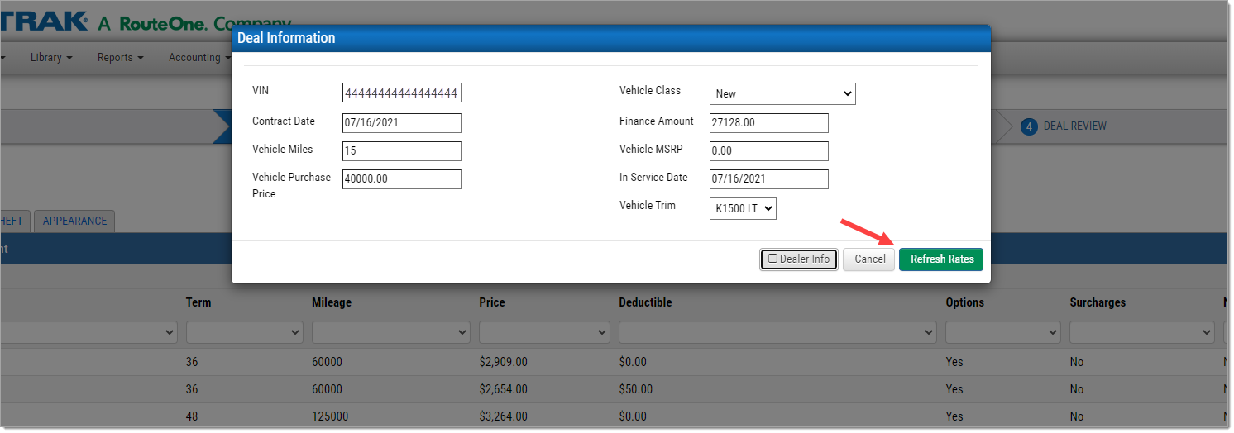
Task: Click the $50.00 deductible cell
Action: [x=635, y=389]
